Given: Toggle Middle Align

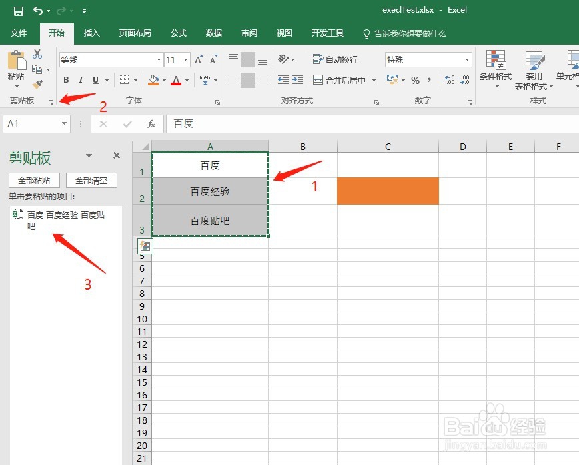Looking at the screenshot, I should coord(248,59).
